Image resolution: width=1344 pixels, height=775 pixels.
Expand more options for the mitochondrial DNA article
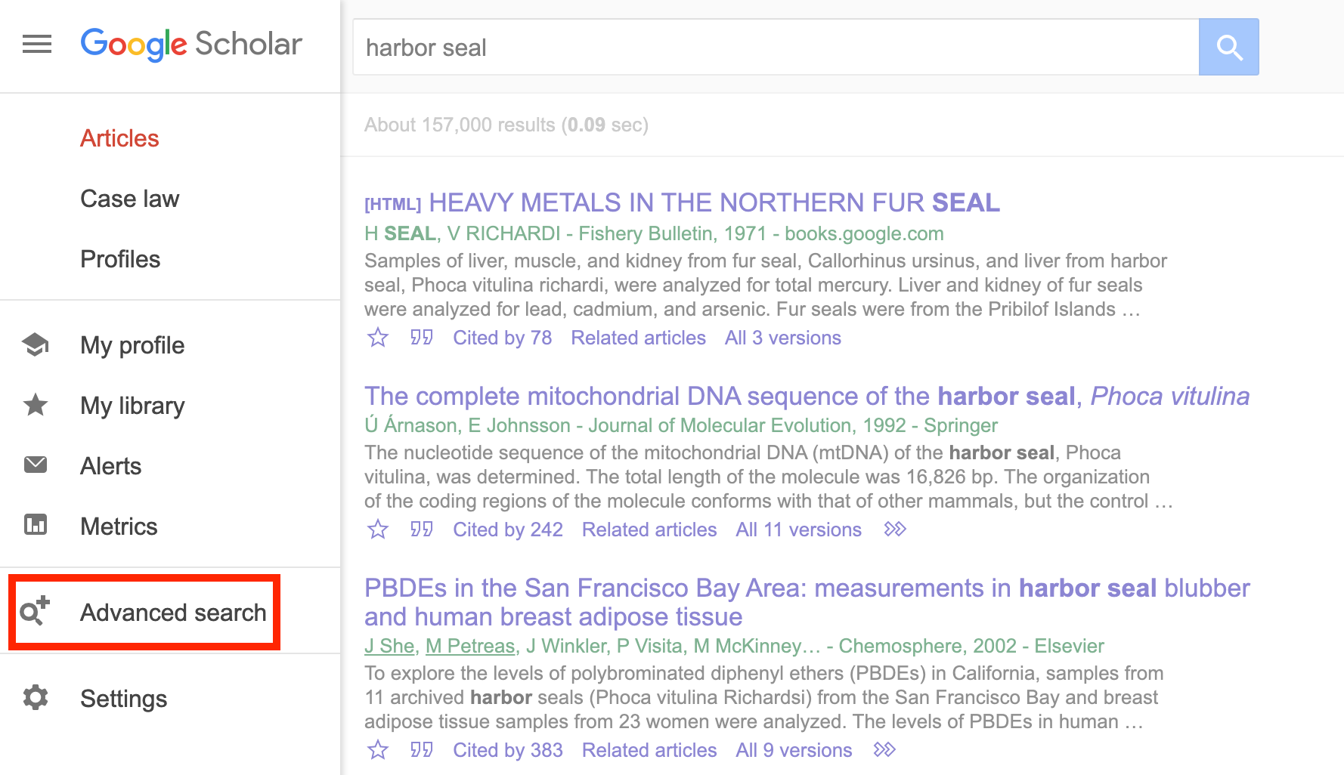[894, 530]
